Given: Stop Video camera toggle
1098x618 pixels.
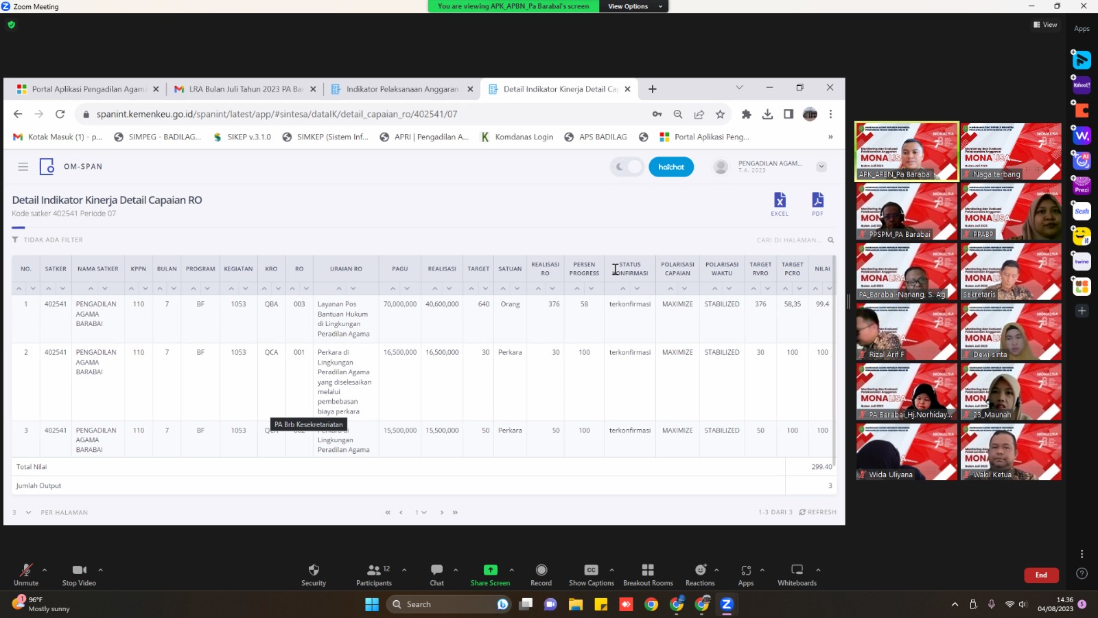Looking at the screenshot, I should coord(79,570).
